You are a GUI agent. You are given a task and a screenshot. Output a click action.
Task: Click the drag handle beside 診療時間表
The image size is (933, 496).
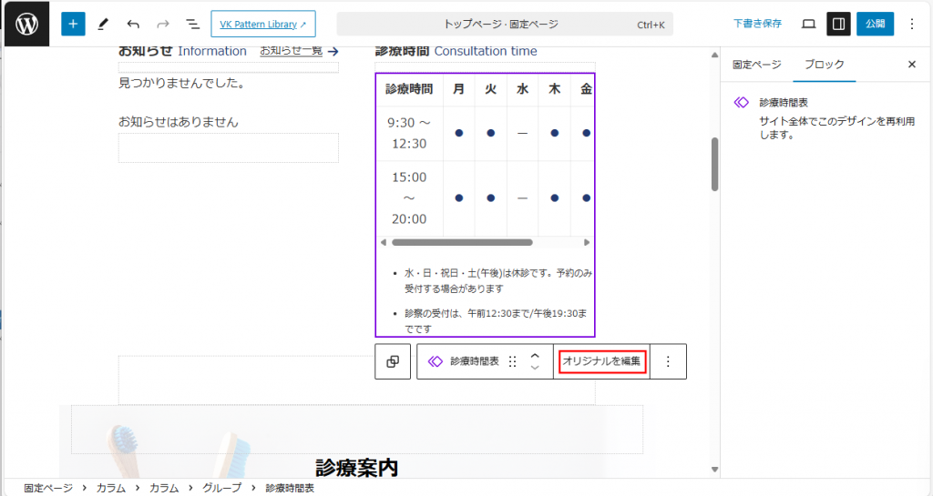(x=512, y=361)
